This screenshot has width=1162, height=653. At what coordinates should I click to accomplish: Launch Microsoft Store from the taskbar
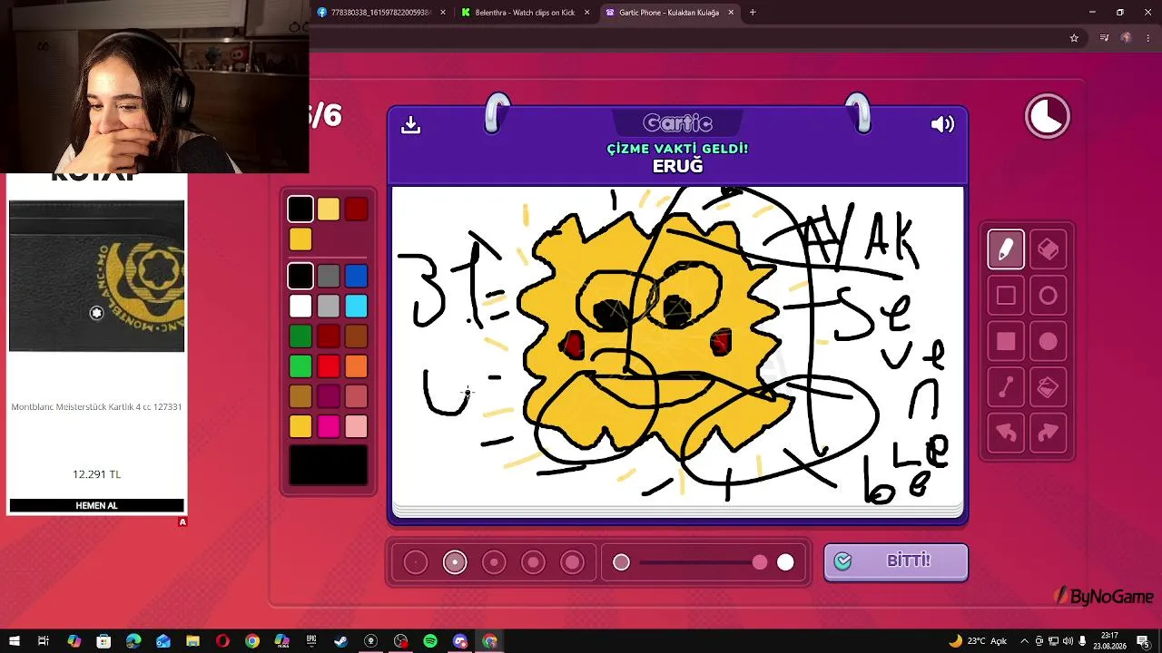point(103,641)
